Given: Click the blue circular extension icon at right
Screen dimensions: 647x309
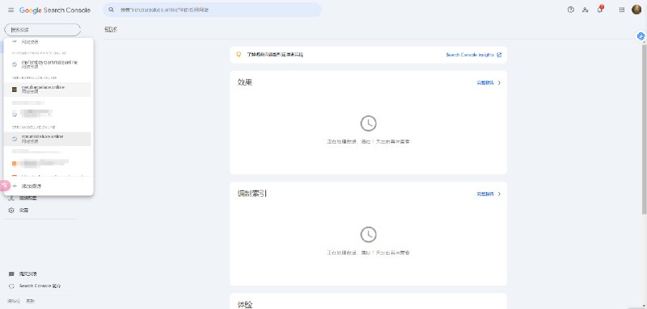Looking at the screenshot, I should click(x=641, y=36).
